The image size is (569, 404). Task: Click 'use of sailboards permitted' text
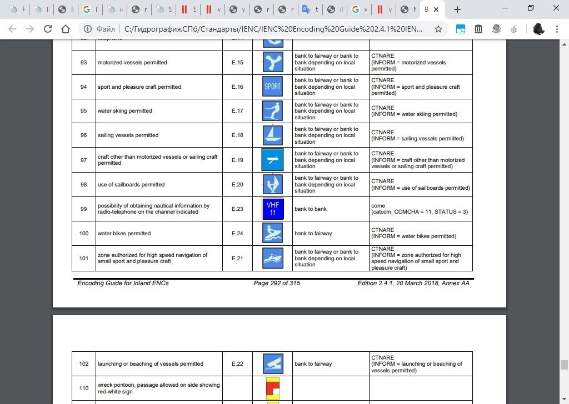(131, 184)
